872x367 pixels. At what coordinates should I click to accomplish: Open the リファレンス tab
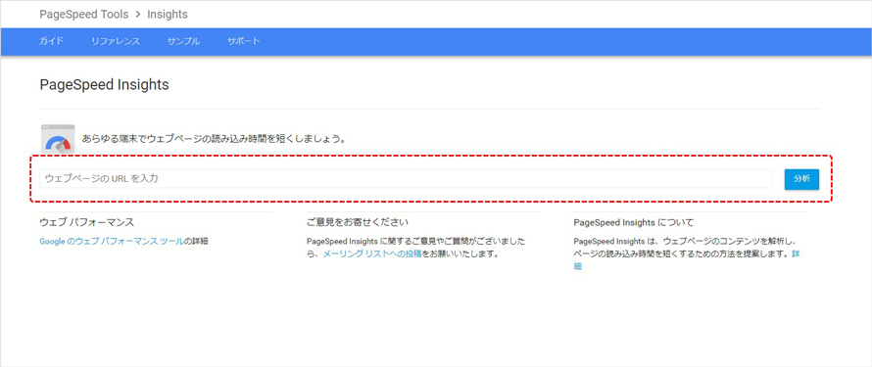point(116,42)
